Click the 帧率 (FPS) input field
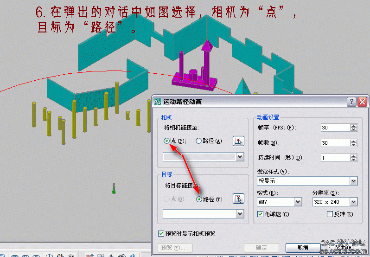Screen dimensions: 370x257 335,128
